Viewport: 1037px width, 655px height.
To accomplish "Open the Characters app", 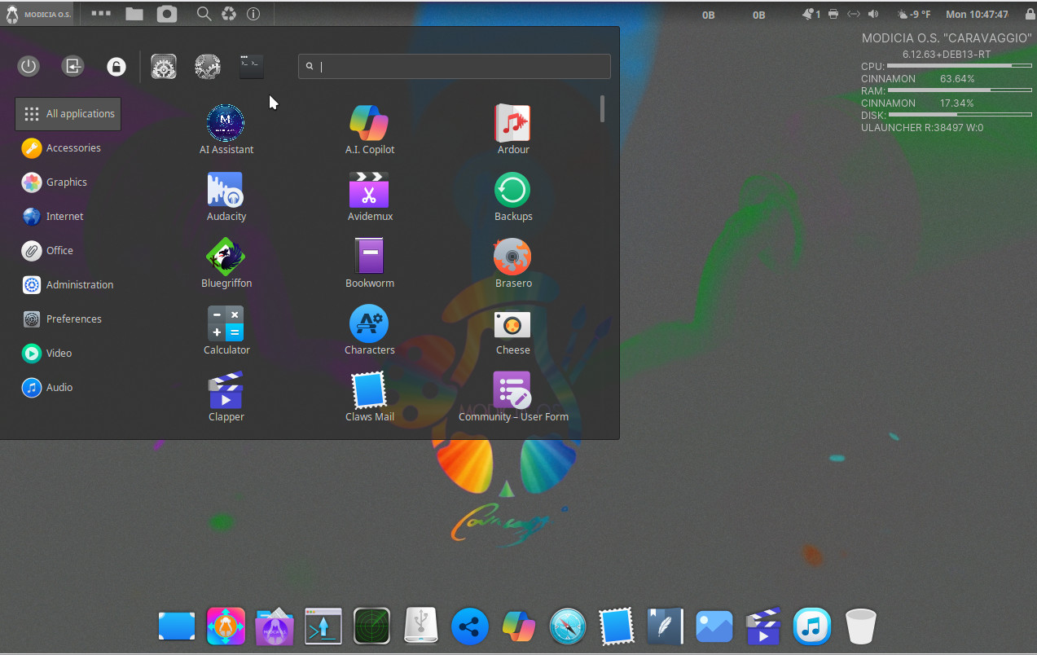I will coord(370,330).
